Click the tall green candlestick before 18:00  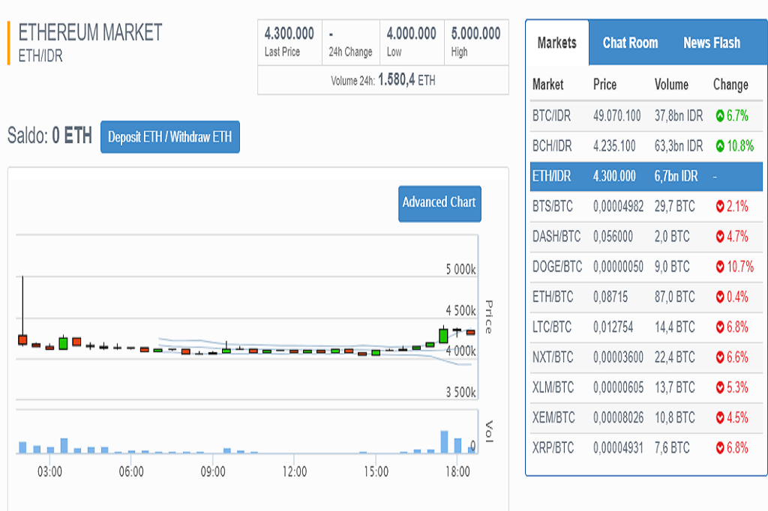pos(443,336)
